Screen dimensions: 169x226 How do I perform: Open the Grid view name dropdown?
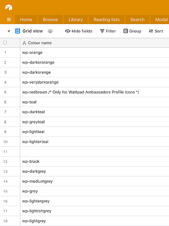(x=33, y=31)
